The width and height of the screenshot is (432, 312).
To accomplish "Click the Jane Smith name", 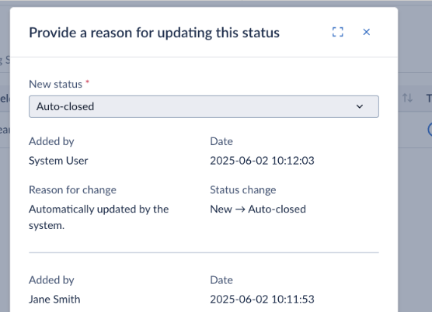I will click(54, 300).
